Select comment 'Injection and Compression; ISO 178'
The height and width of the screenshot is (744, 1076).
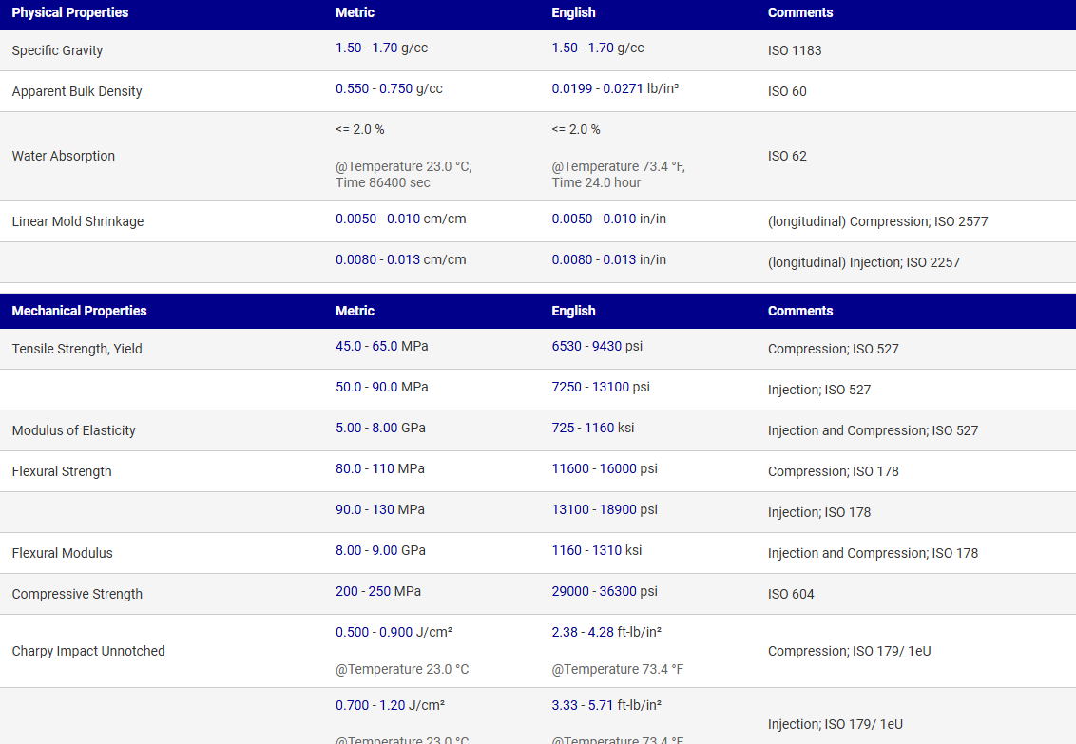pos(873,554)
